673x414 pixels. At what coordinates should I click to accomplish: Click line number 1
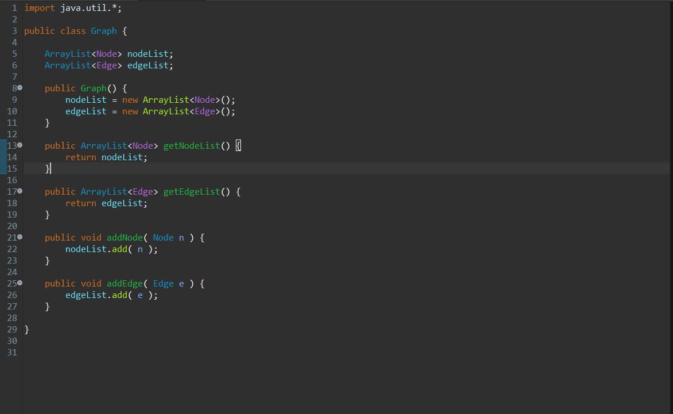coord(14,7)
